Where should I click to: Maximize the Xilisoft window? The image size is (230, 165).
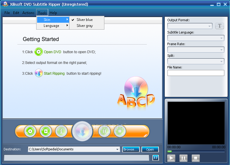point(219,4)
